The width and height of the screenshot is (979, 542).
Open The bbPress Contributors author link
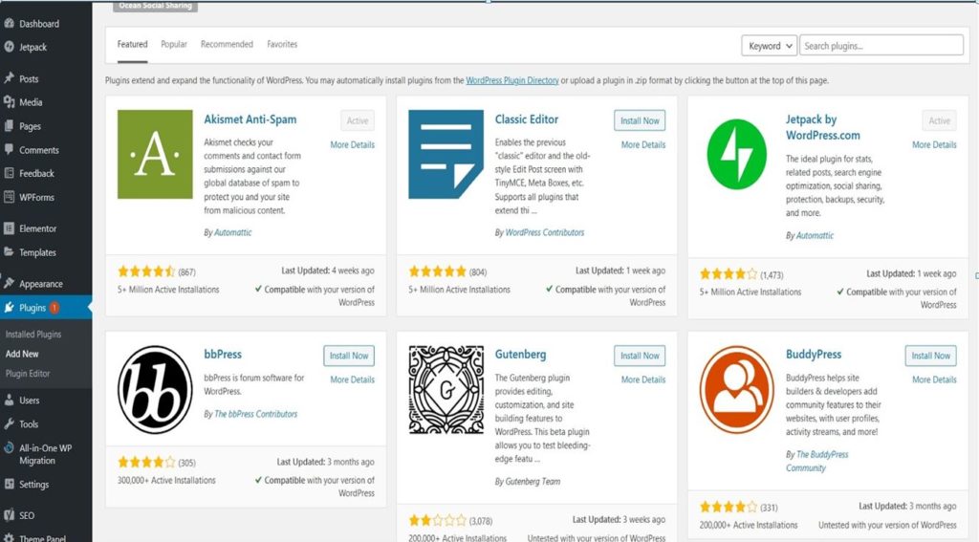(256, 414)
